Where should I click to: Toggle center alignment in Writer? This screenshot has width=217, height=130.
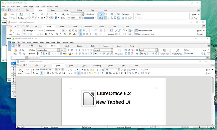click(x=79, y=73)
